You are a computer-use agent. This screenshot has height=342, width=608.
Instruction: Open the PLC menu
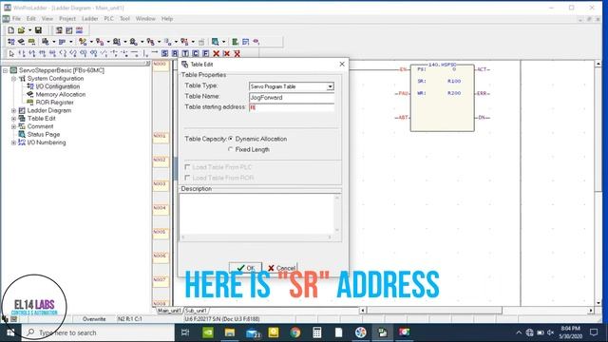pos(109,19)
